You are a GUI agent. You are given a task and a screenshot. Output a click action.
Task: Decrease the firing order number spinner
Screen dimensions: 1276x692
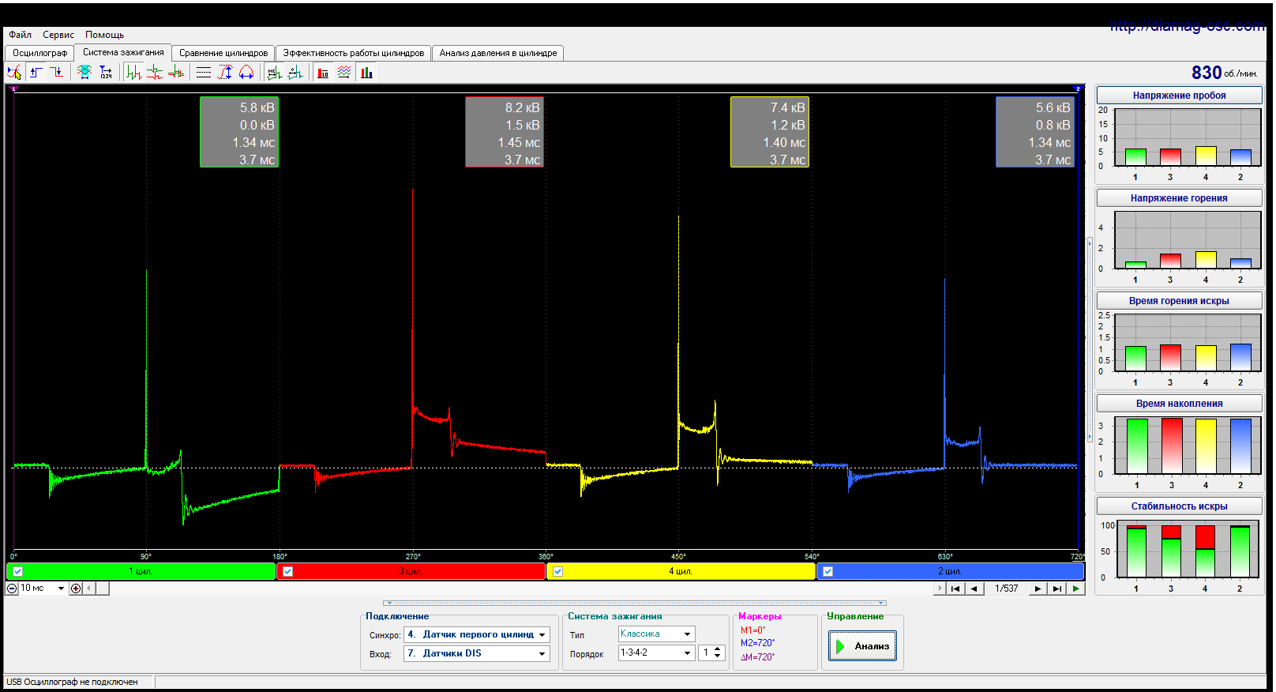(x=718, y=656)
